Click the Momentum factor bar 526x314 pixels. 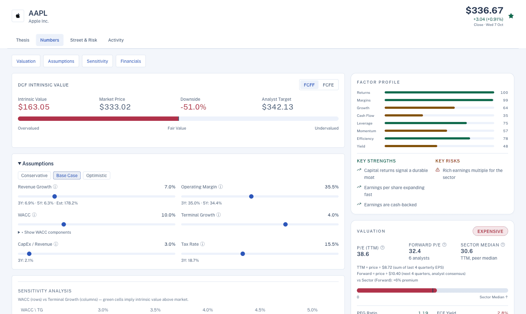(439, 131)
